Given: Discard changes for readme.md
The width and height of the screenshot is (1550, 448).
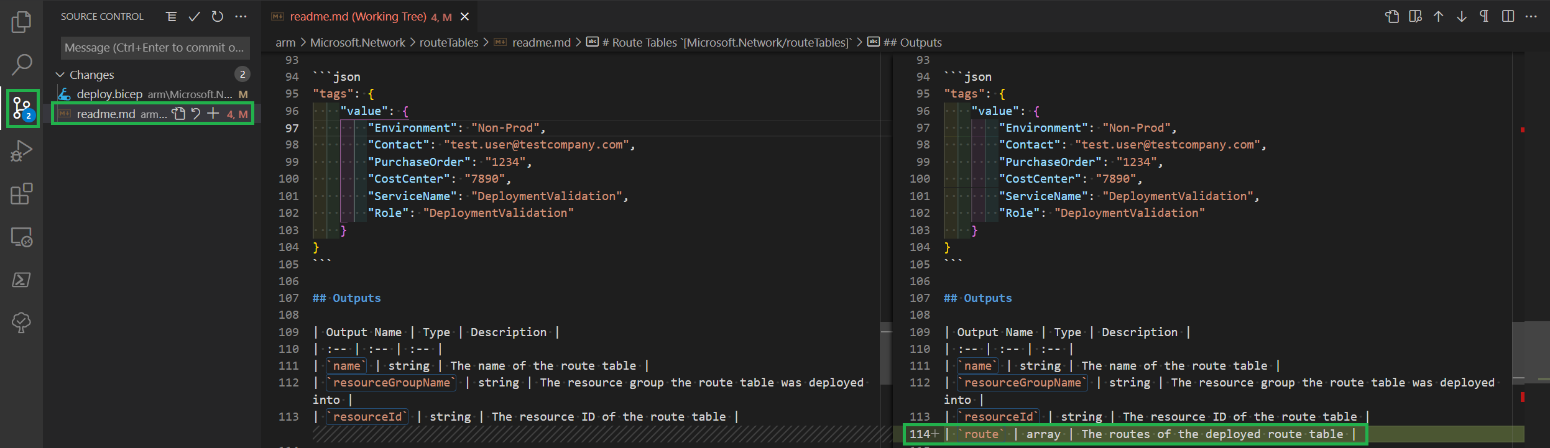Looking at the screenshot, I should [196, 114].
